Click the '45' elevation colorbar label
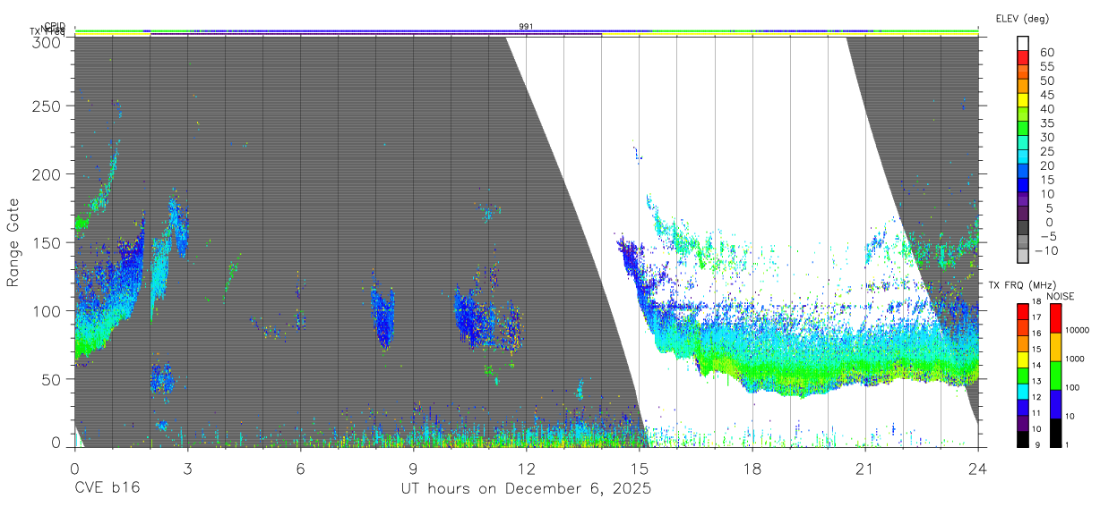The height and width of the screenshot is (507, 1100). 1047,94
